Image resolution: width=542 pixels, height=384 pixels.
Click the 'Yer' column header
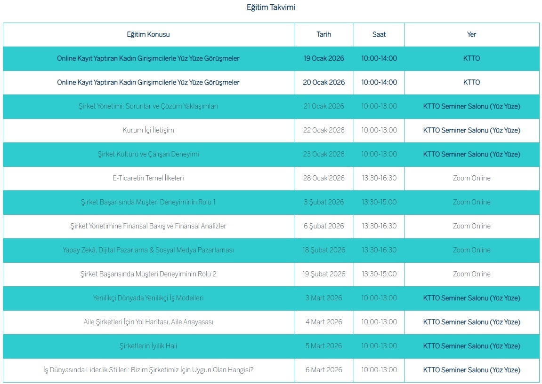point(471,34)
